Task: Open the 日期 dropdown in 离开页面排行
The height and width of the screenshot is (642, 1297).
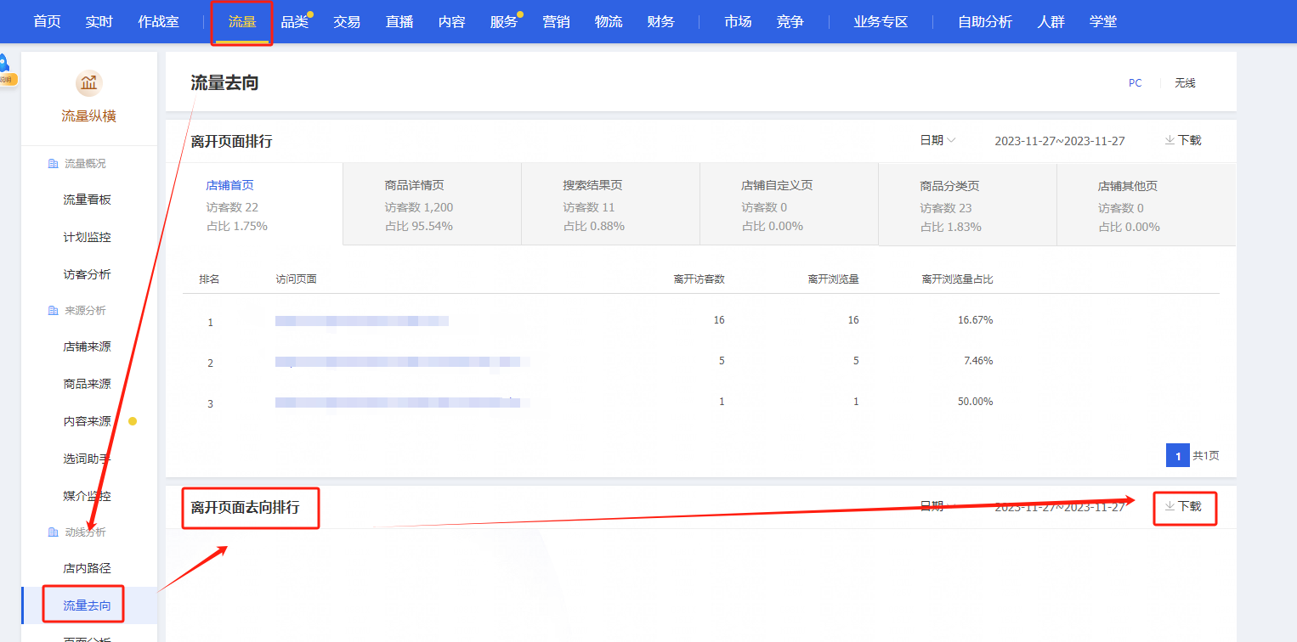Action: (937, 140)
